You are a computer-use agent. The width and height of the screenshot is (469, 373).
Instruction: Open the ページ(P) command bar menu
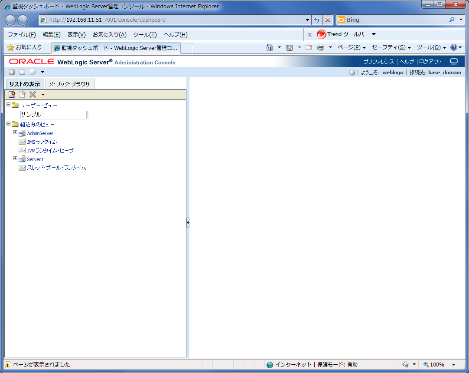352,47
